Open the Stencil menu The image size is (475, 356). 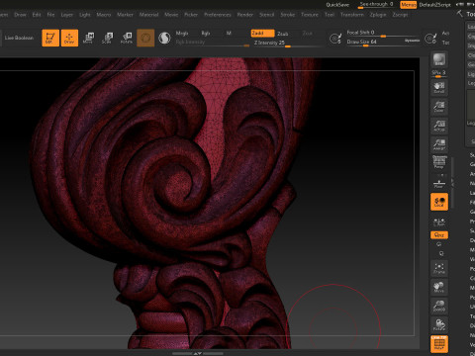(266, 15)
